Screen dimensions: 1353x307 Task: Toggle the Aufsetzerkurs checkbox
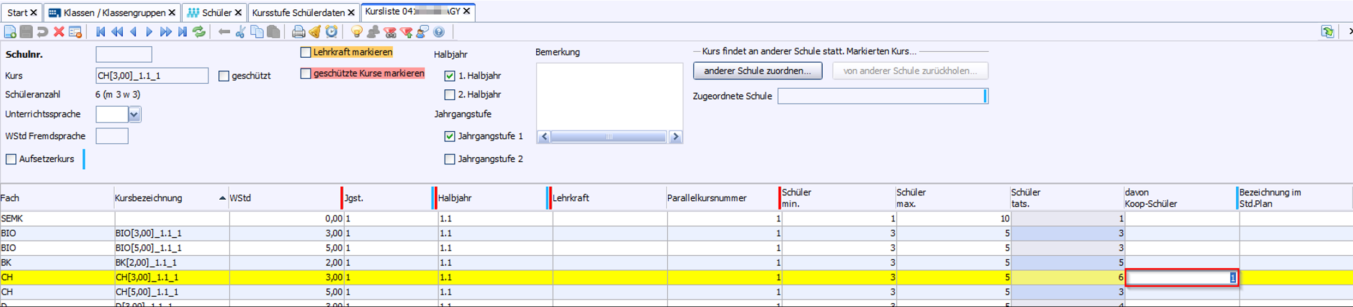[x=11, y=159]
